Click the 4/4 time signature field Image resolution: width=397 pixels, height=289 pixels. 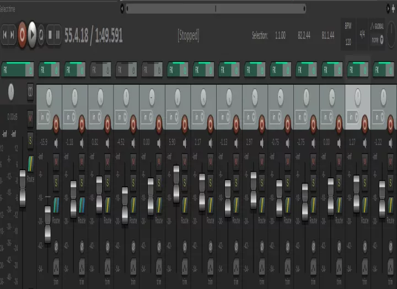click(x=362, y=34)
